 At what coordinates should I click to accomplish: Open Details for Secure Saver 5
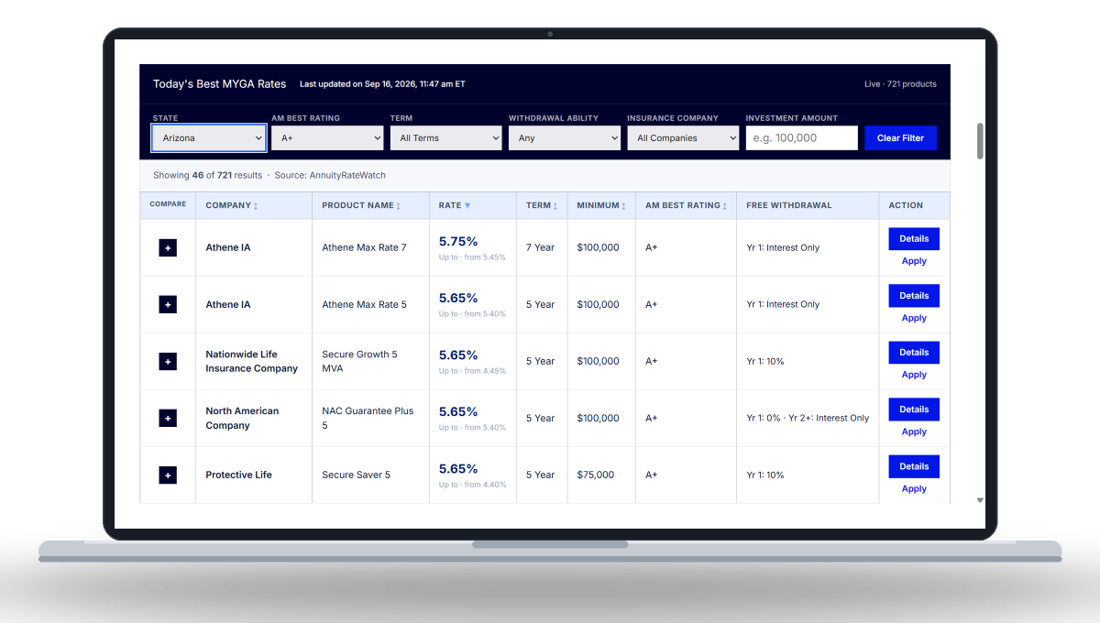914,465
